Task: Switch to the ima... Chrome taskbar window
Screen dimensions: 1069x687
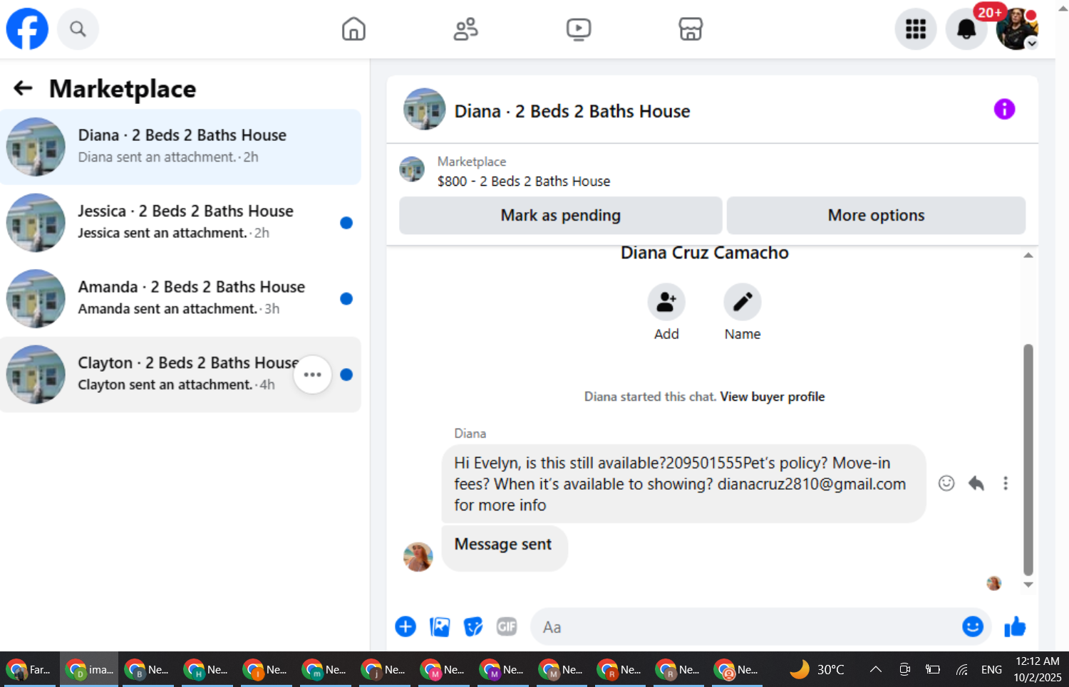Action: tap(89, 669)
